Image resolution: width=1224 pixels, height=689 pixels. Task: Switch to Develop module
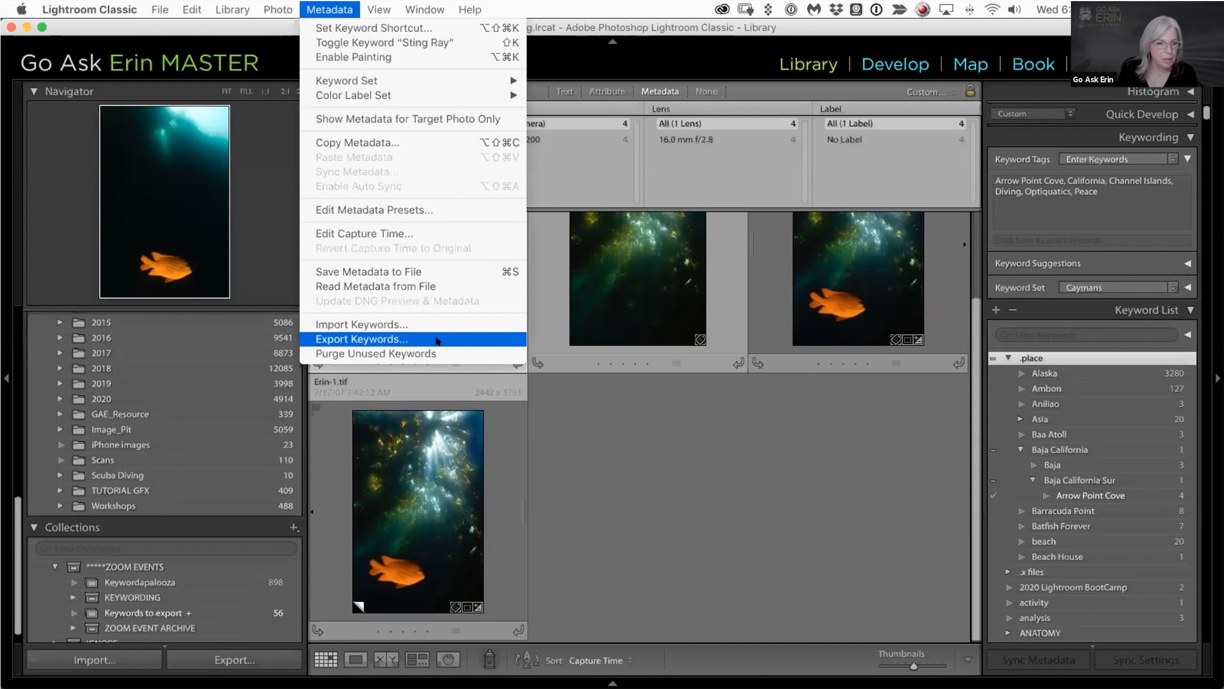(x=895, y=64)
